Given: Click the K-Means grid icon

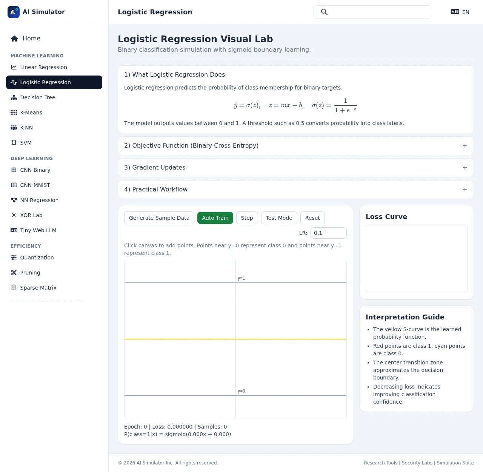Looking at the screenshot, I should (x=14, y=113).
